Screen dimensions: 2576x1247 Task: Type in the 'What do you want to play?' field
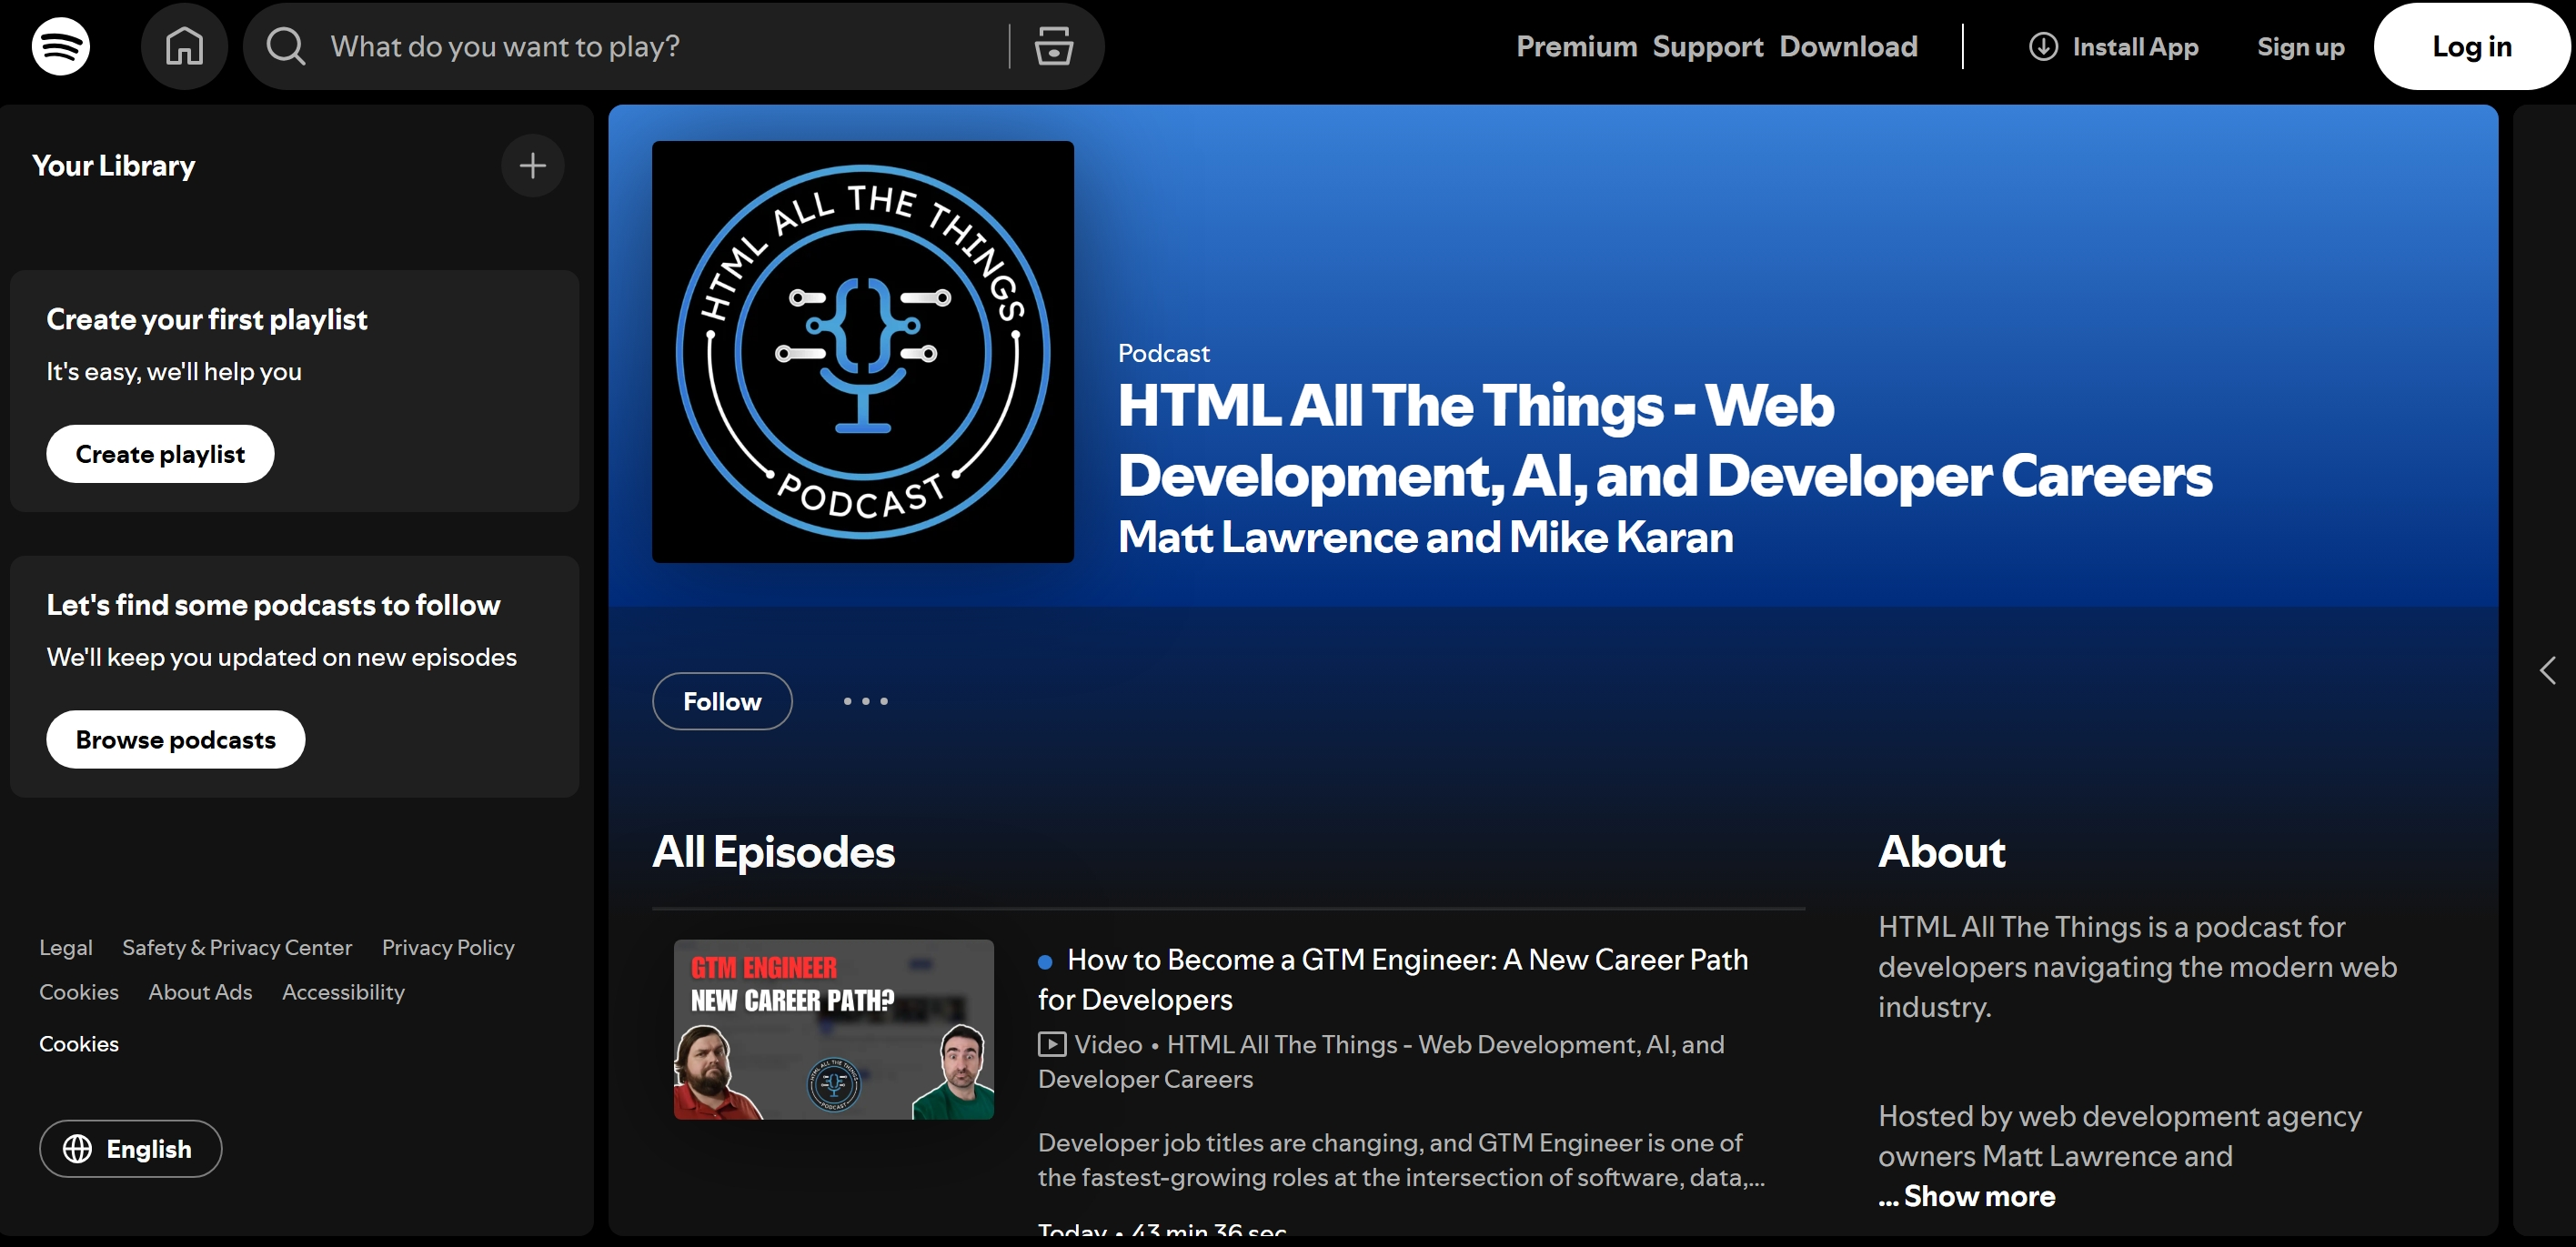660,46
